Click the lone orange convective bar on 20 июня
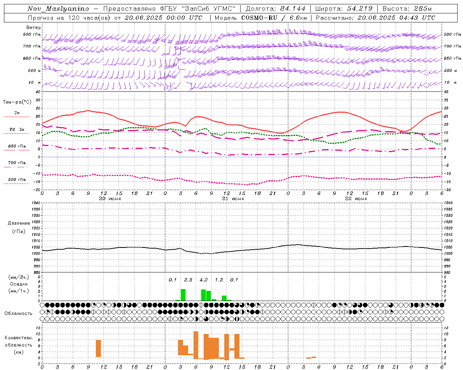 tap(98, 348)
